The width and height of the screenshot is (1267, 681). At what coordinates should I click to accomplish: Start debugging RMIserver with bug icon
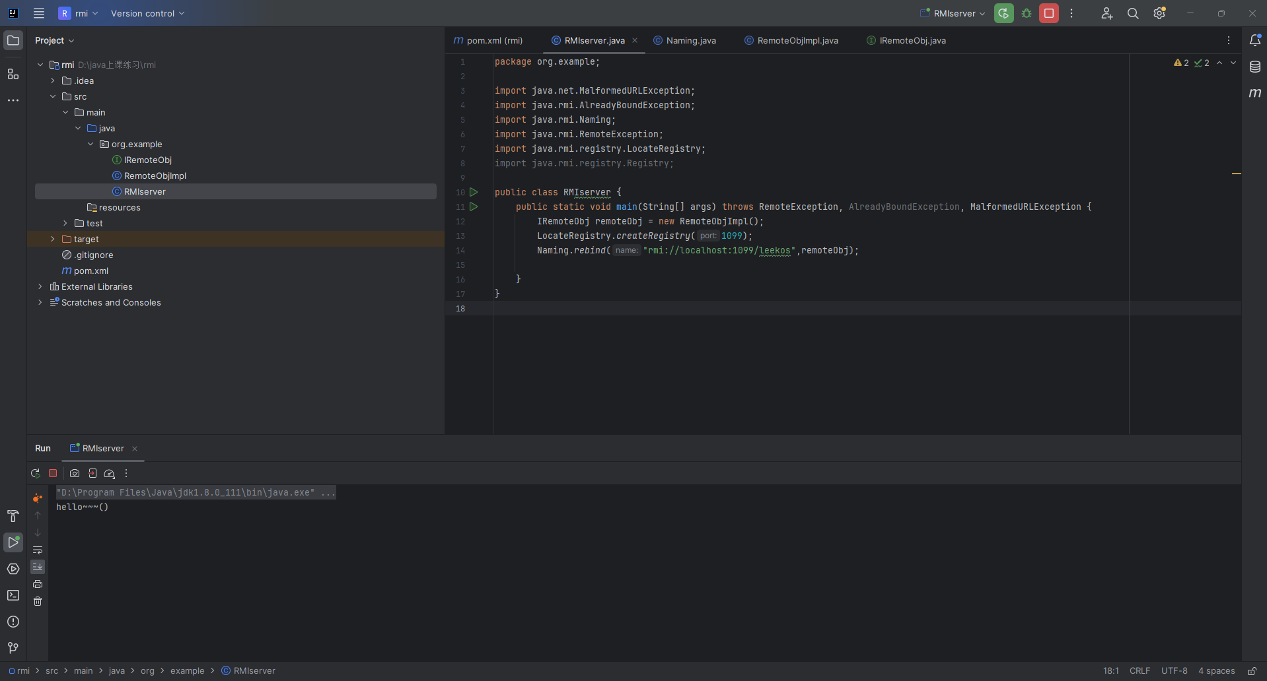[x=1027, y=13]
